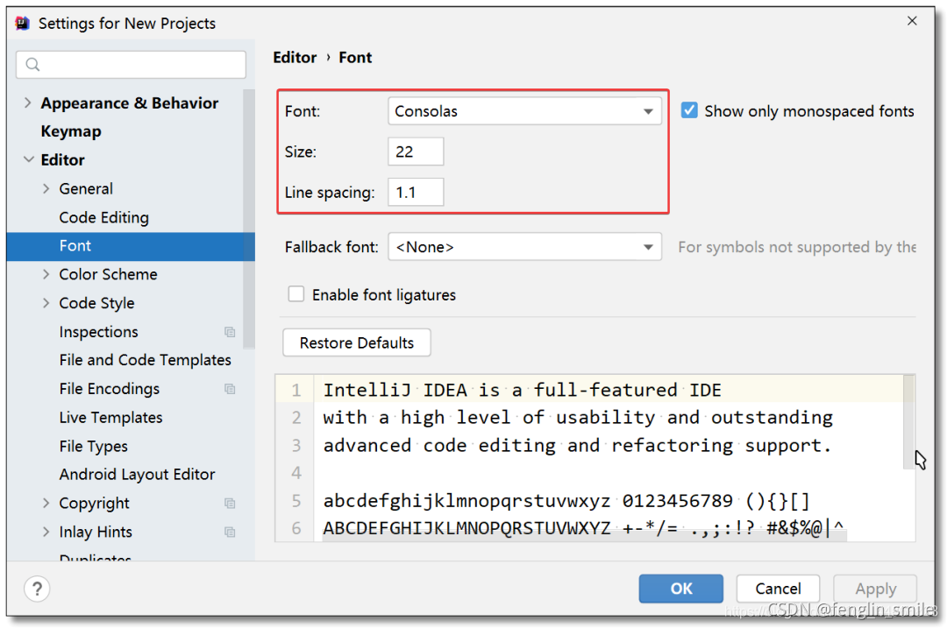Select Live Templates in the settings tree
This screenshot has height=628, width=947.
click(111, 418)
